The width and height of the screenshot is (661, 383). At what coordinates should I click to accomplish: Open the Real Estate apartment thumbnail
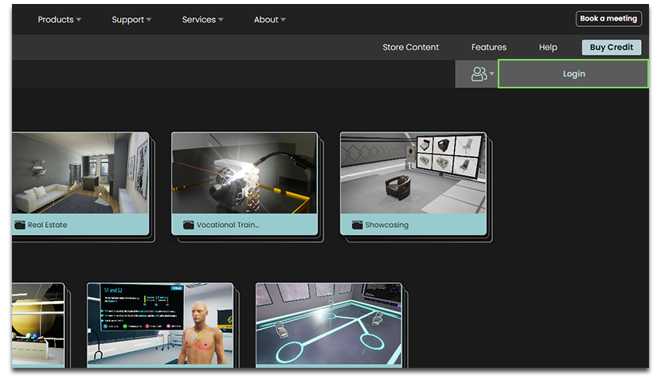click(80, 173)
